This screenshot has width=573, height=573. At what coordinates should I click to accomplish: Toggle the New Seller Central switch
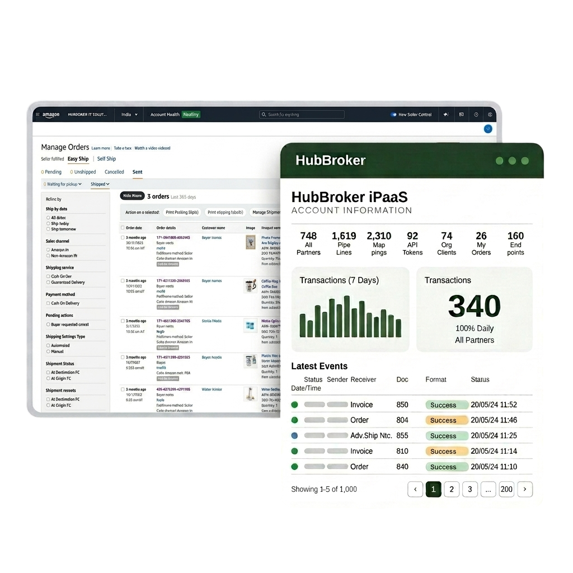click(x=393, y=114)
